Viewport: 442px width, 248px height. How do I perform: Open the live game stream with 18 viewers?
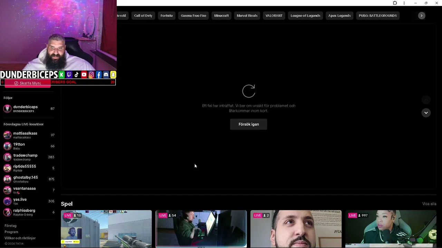pos(106,229)
